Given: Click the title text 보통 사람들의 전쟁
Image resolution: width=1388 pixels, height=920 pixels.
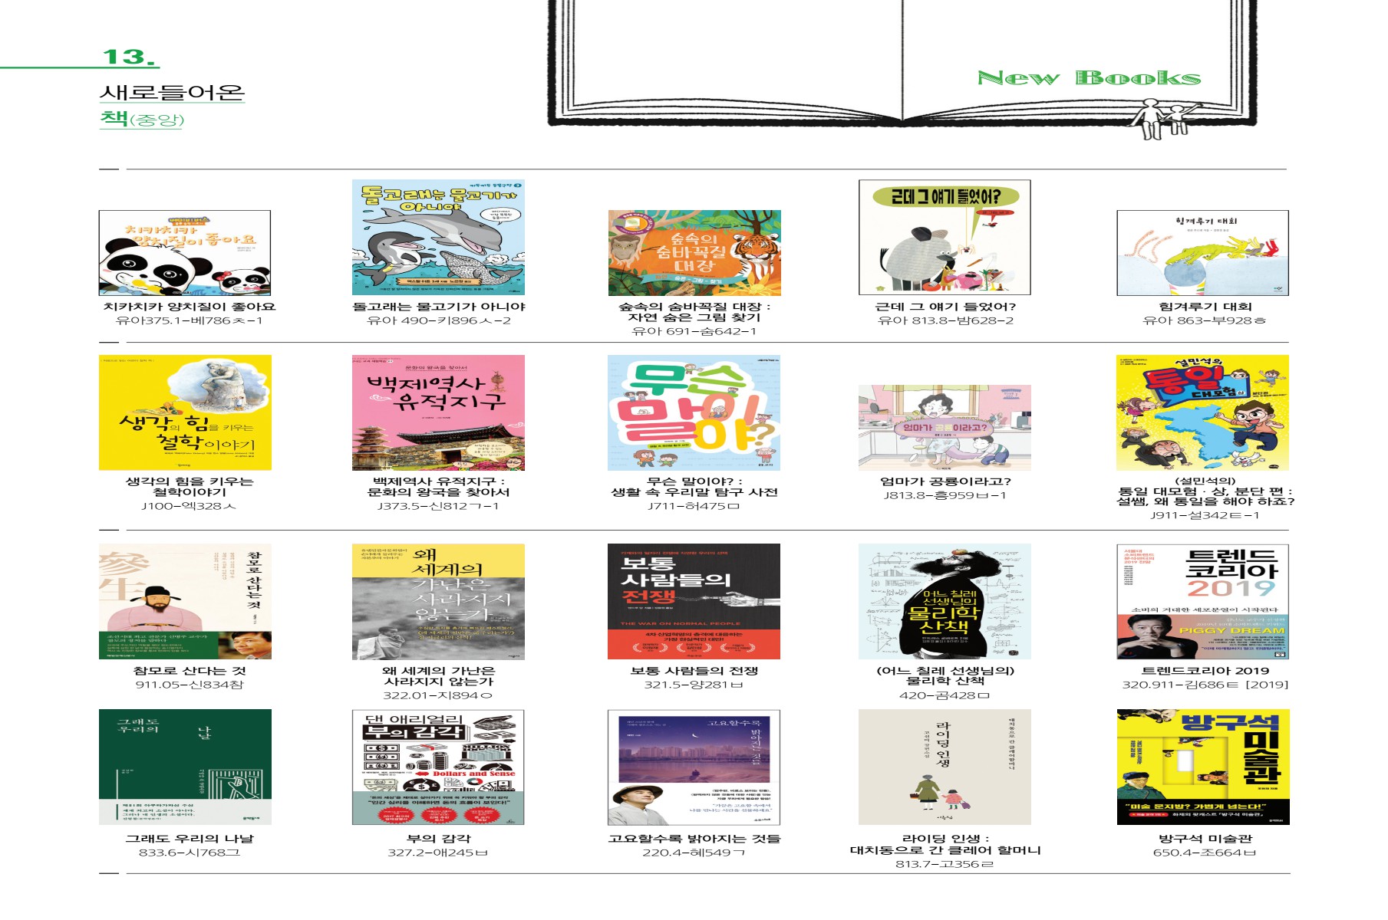Looking at the screenshot, I should pos(694,671).
